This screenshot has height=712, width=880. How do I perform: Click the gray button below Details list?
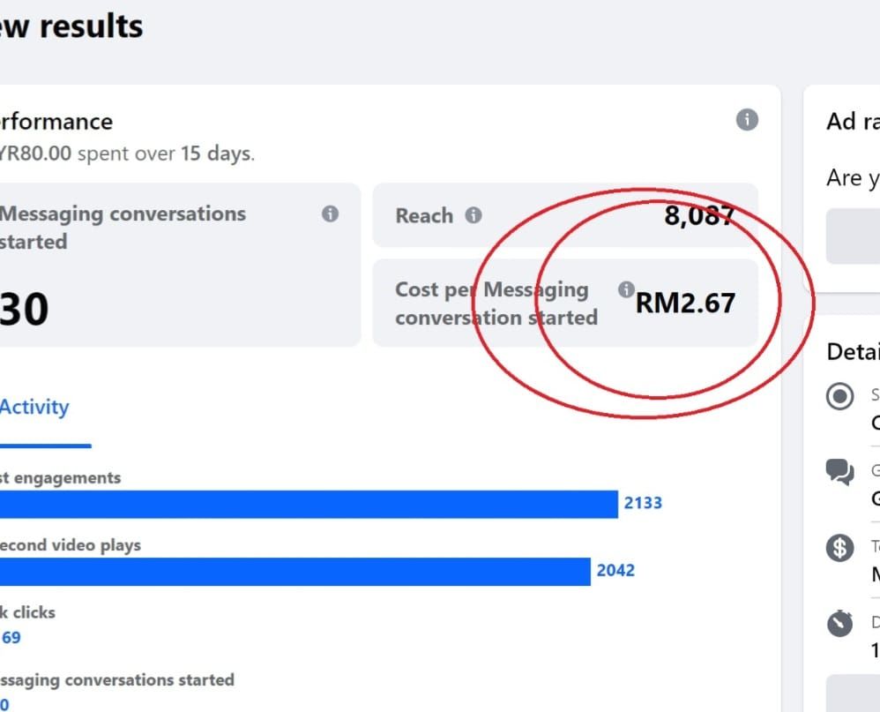(853, 693)
